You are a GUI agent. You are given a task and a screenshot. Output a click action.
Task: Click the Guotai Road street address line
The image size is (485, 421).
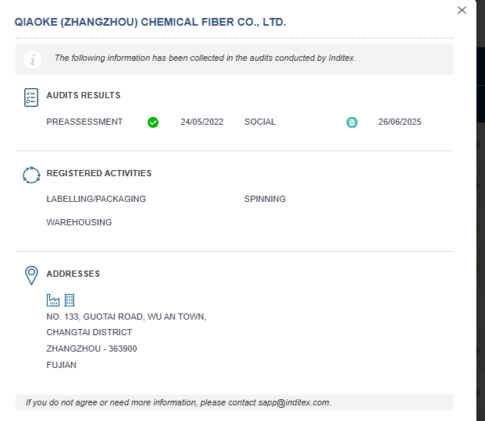126,317
